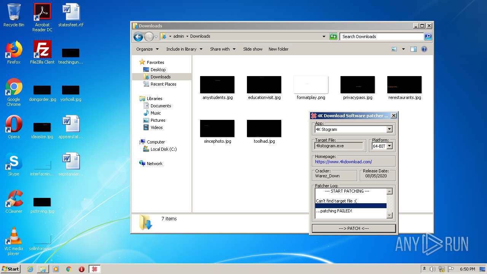Launch Firefox from the desktop
Screen dimensions: 487x274
coord(14,53)
